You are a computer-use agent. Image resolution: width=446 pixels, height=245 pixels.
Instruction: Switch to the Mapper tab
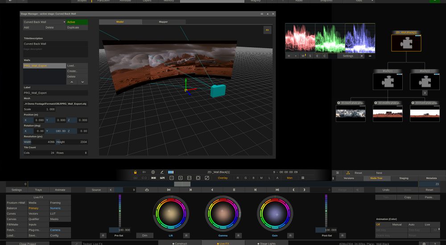(x=163, y=22)
